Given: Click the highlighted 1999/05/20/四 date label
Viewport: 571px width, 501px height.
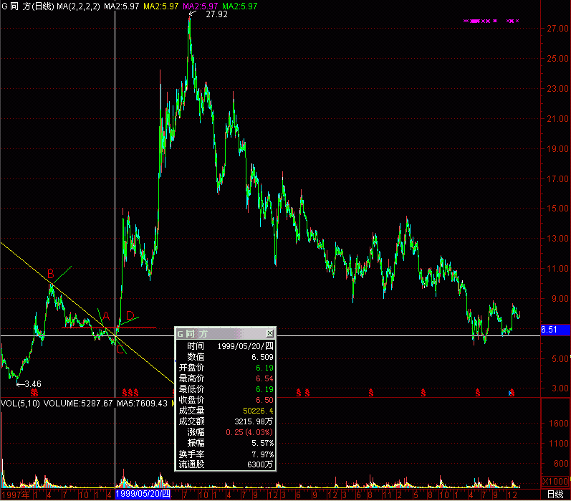Looking at the screenshot, I should tap(143, 494).
